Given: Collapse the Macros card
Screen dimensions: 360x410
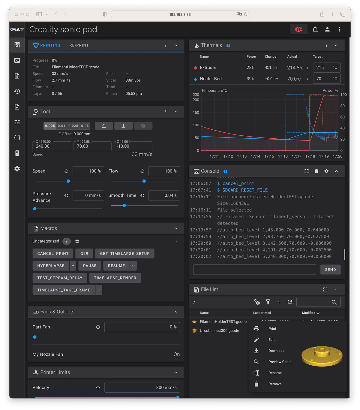Looking at the screenshot, I should pos(175,228).
